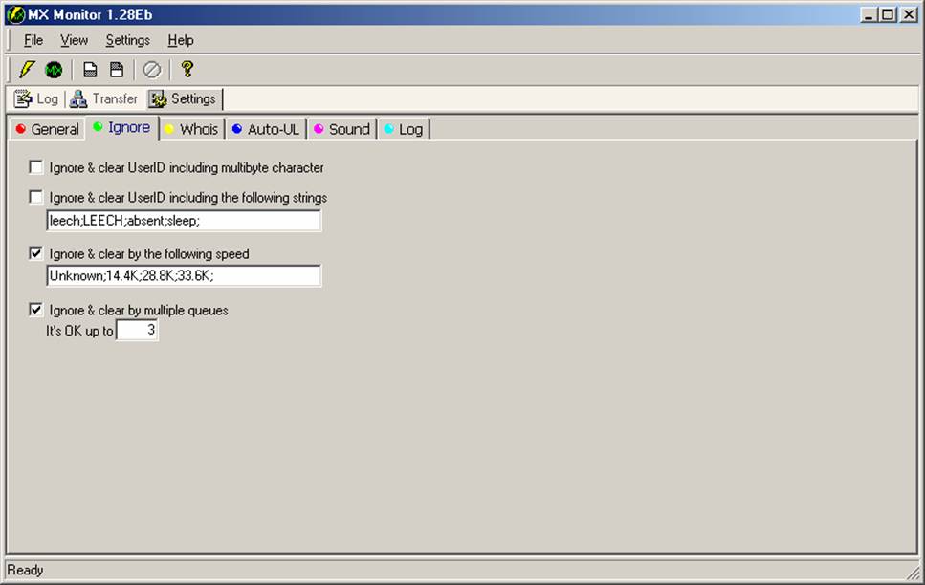925x585 pixels.
Task: Click the first document icon in toolbar
Action: coord(90,70)
